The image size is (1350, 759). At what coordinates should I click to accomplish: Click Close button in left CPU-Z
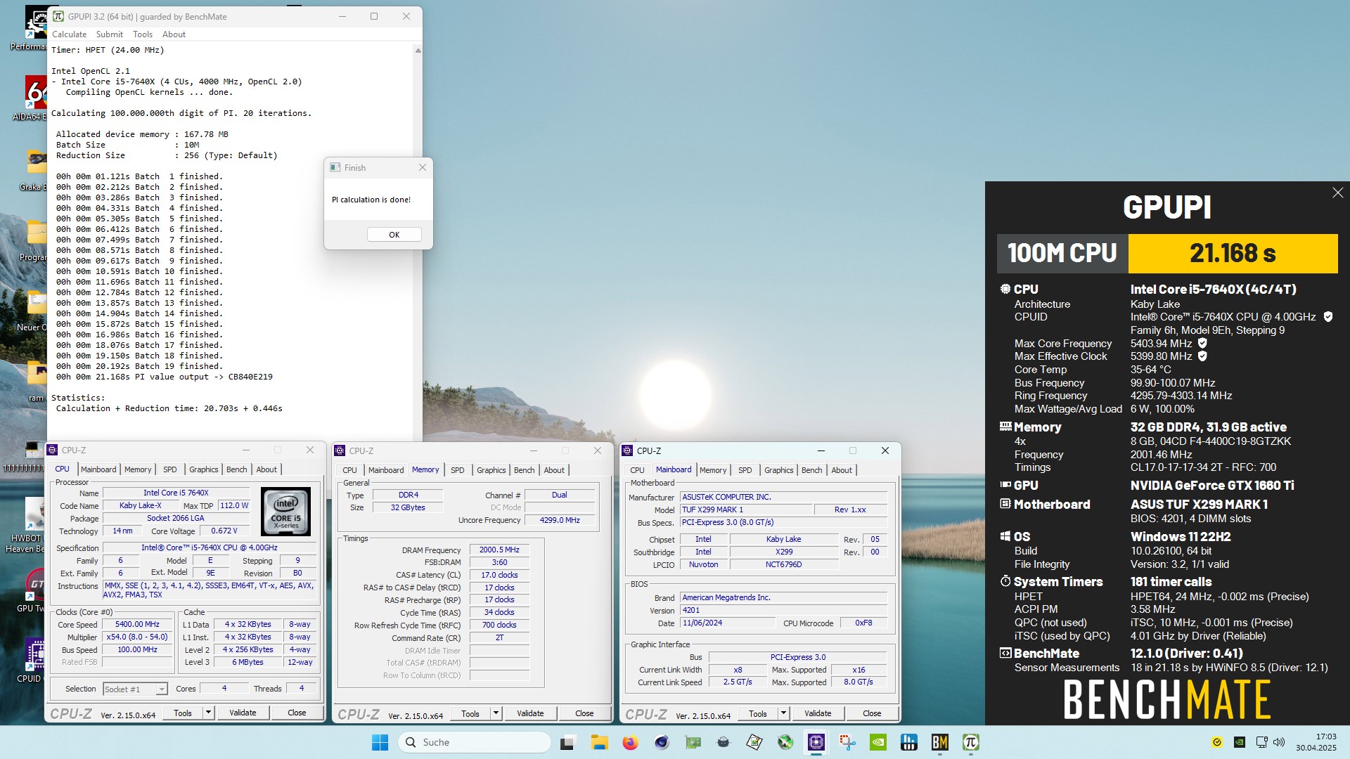(x=297, y=713)
